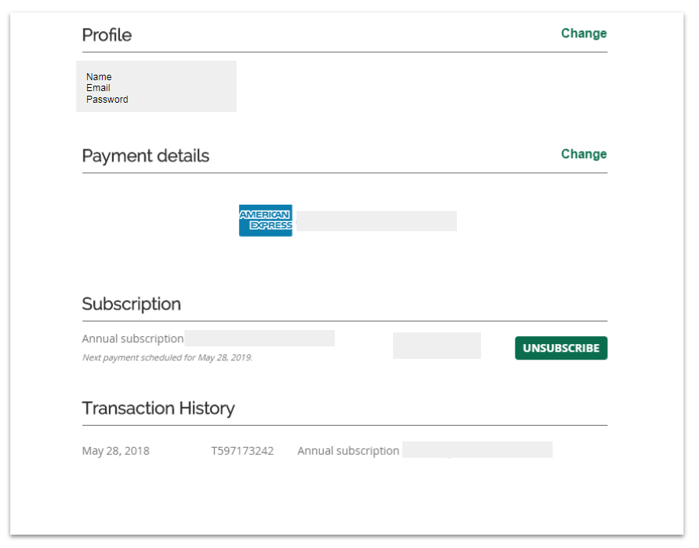Click Annual subscription in transaction row

348,451
